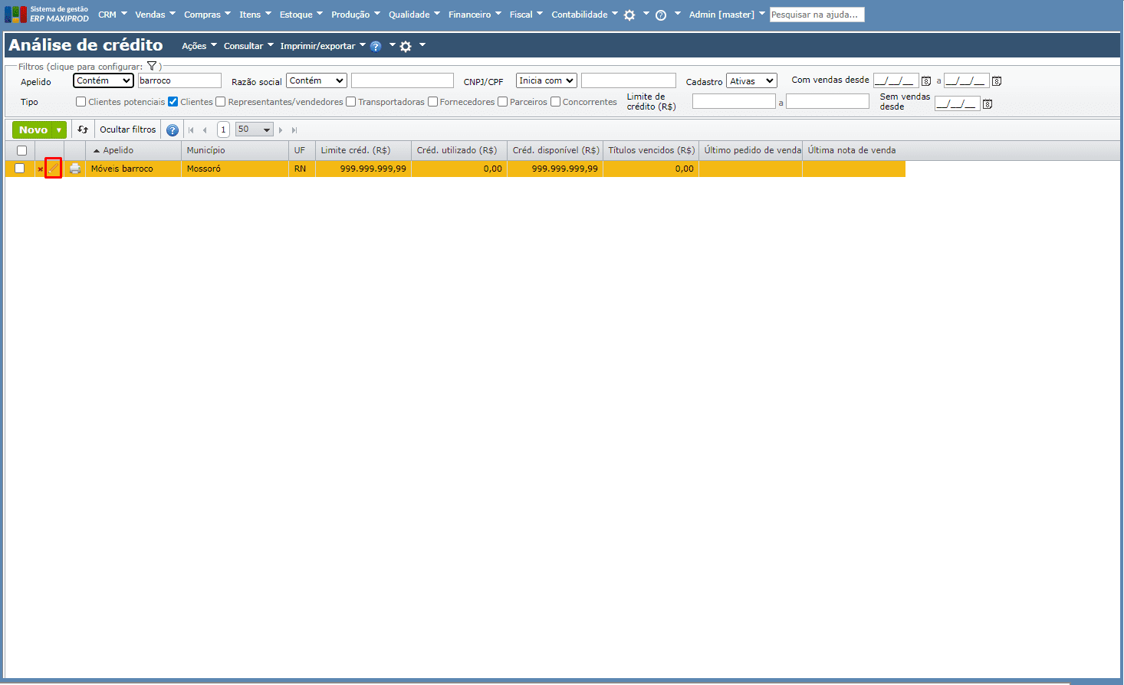Click the filter funnel configure icon

(x=152, y=67)
